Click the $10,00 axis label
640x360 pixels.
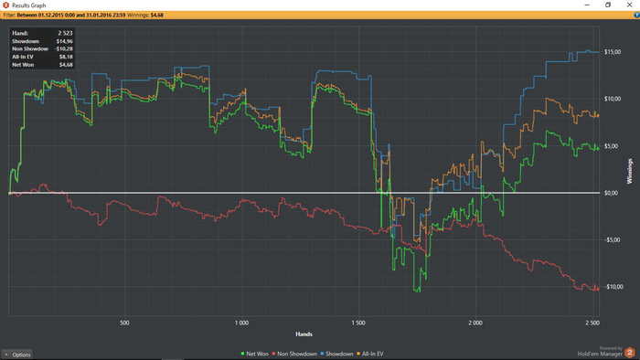[613, 99]
